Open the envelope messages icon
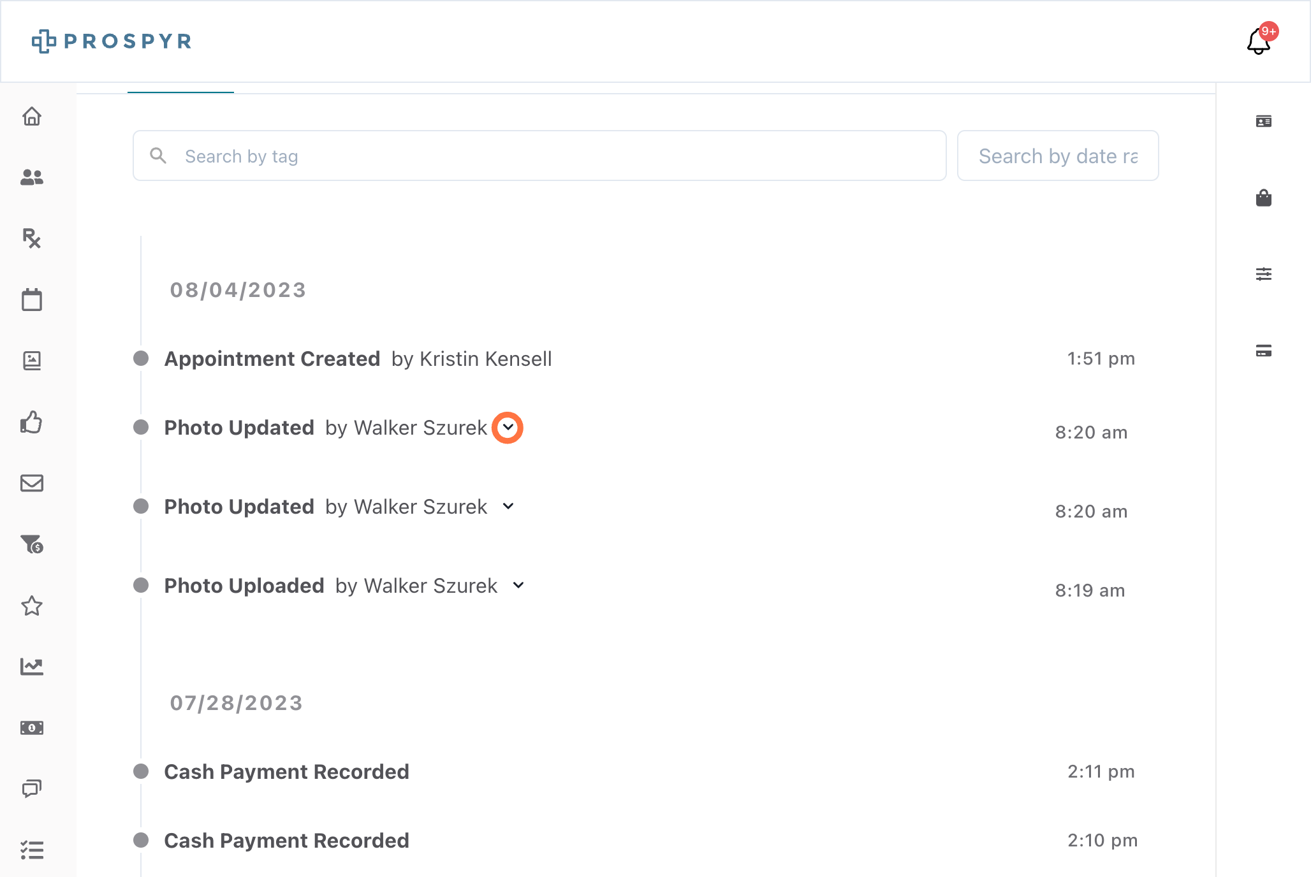This screenshot has width=1311, height=877. 32,483
